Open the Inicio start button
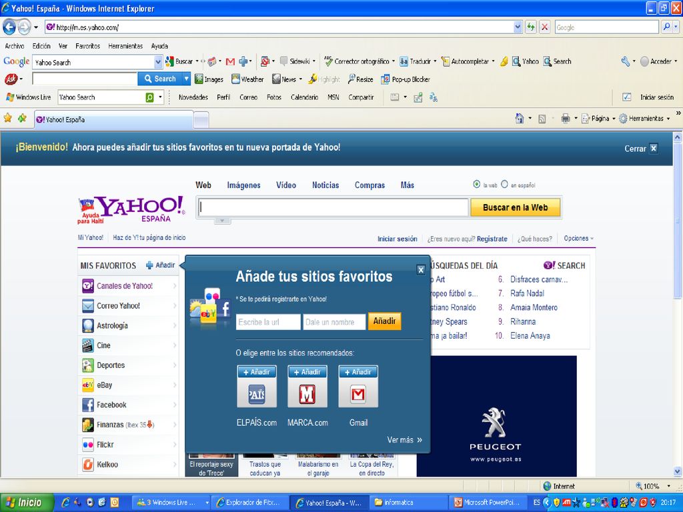Viewport: 683px width, 512px height. [x=27, y=503]
